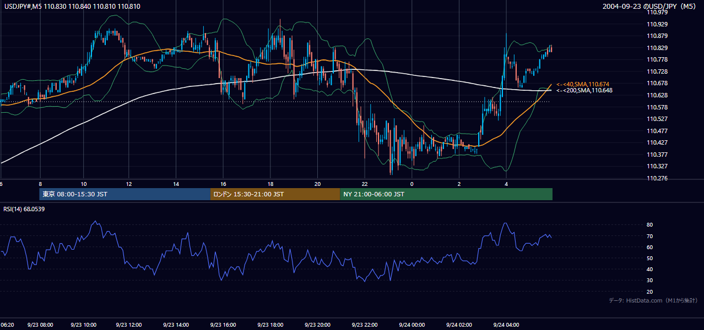Click the 9/23 14:00 time axis label

tap(177, 325)
